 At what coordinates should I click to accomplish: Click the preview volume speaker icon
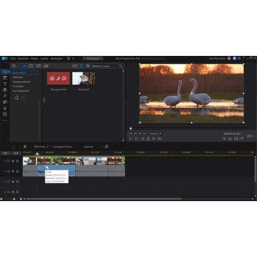pyautogui.click(x=224, y=139)
